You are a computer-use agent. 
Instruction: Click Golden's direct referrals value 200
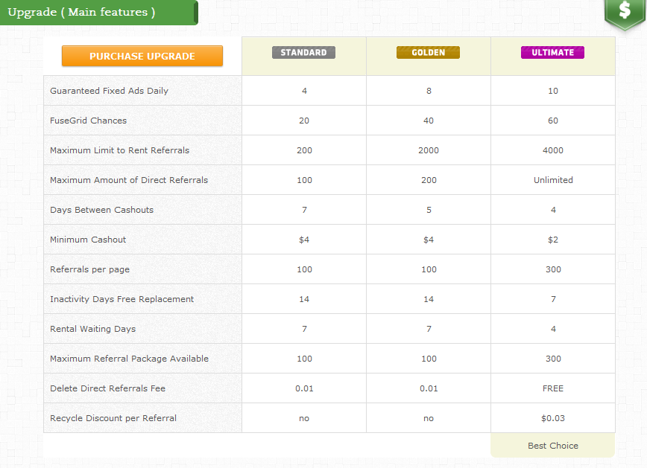coord(429,180)
